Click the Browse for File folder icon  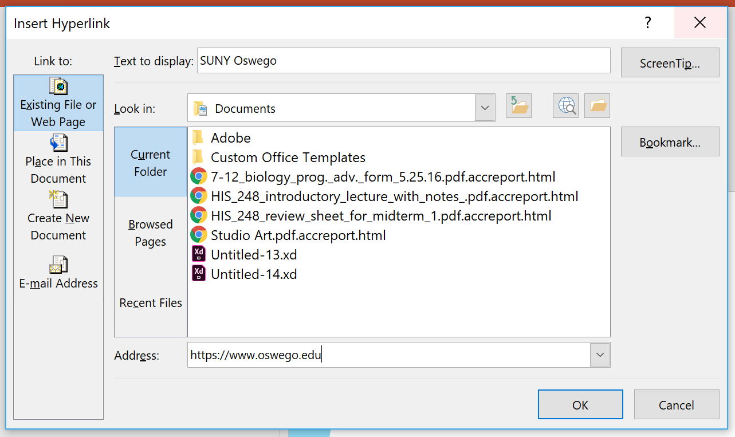597,106
